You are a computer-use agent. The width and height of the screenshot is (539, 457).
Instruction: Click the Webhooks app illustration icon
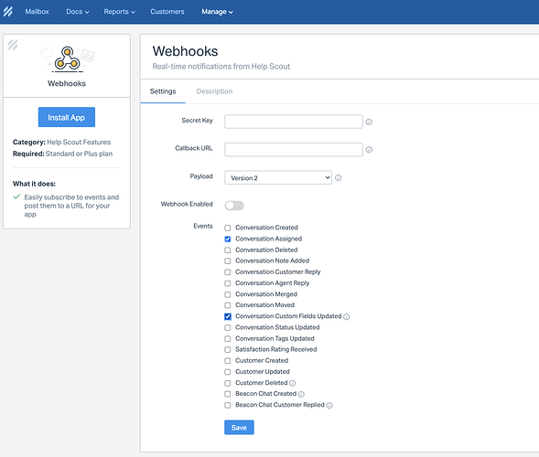tap(68, 59)
